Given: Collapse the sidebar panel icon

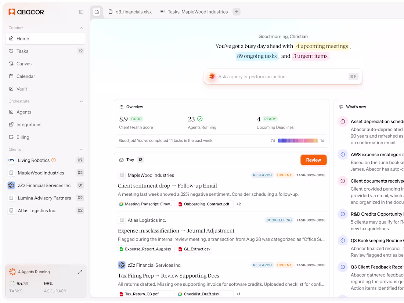Looking at the screenshot, I should pos(82,12).
